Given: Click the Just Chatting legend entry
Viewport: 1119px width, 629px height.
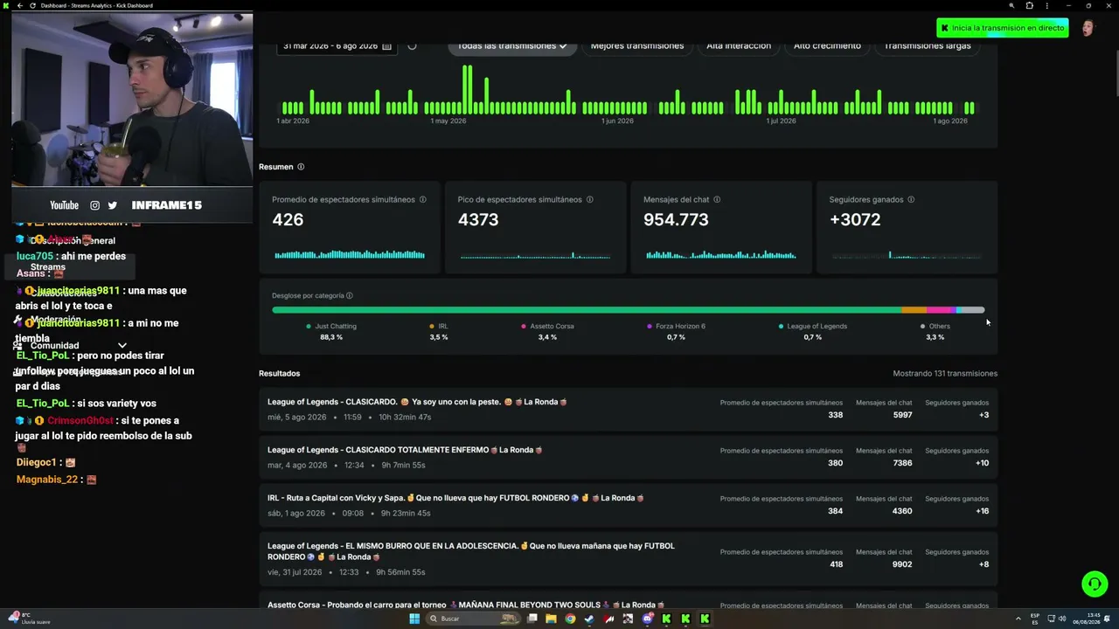Looking at the screenshot, I should coord(331,331).
